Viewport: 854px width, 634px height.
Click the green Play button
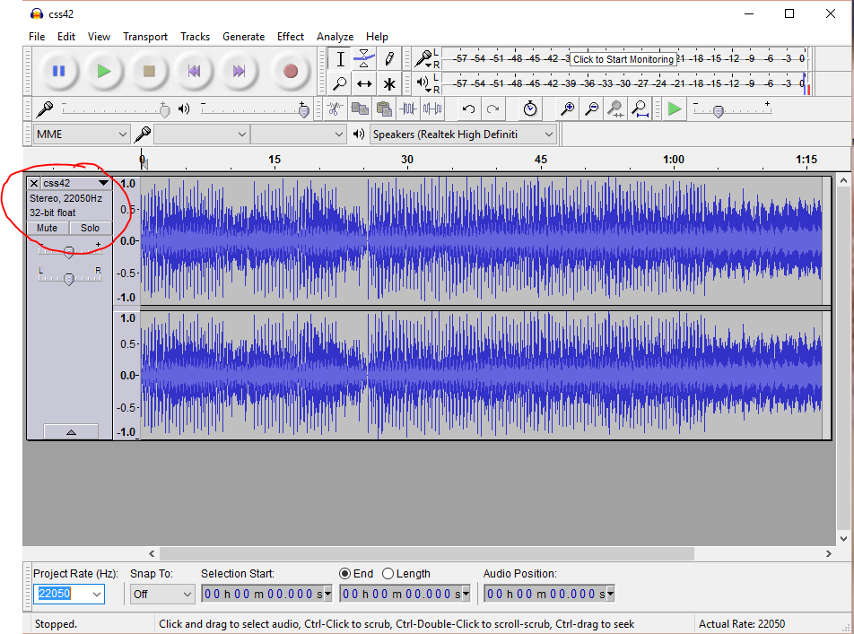(x=104, y=71)
